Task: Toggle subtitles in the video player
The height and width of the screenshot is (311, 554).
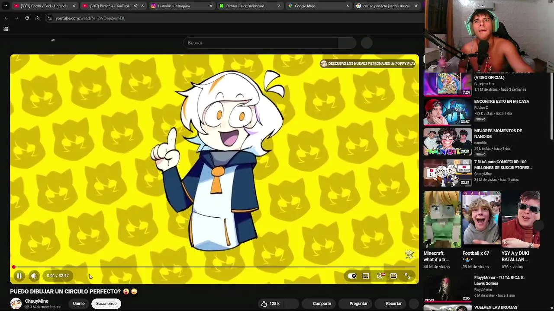Action: [366, 276]
